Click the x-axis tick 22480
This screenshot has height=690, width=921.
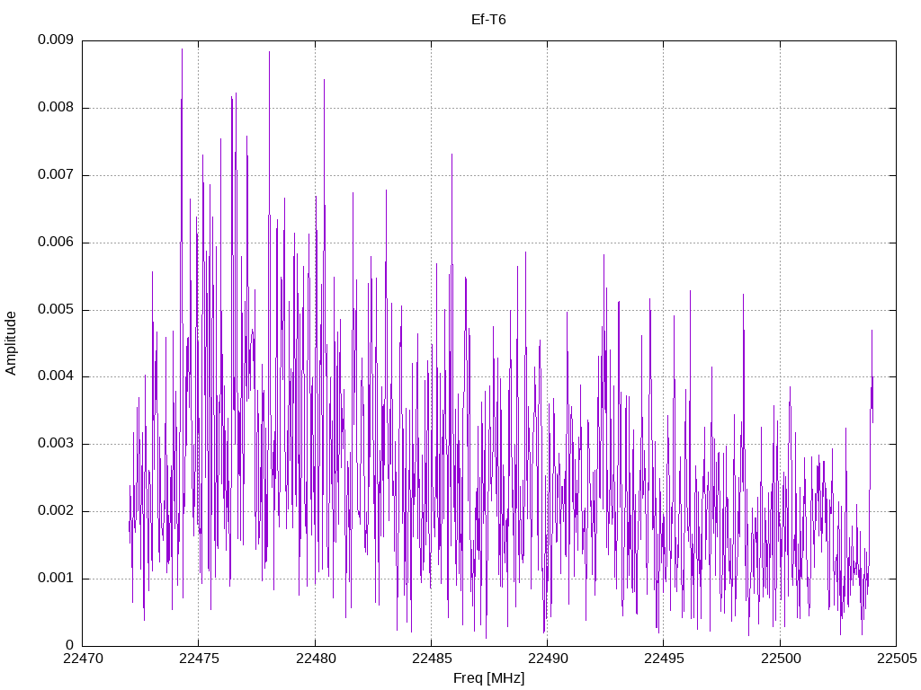click(x=316, y=659)
